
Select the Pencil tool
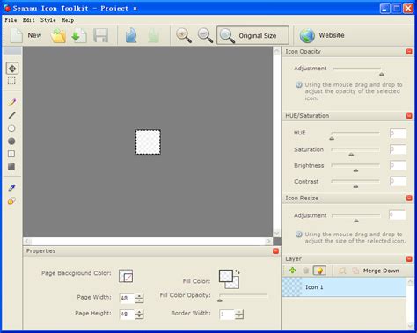pyautogui.click(x=11, y=102)
